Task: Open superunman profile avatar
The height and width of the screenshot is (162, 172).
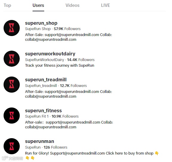Action: point(12,146)
